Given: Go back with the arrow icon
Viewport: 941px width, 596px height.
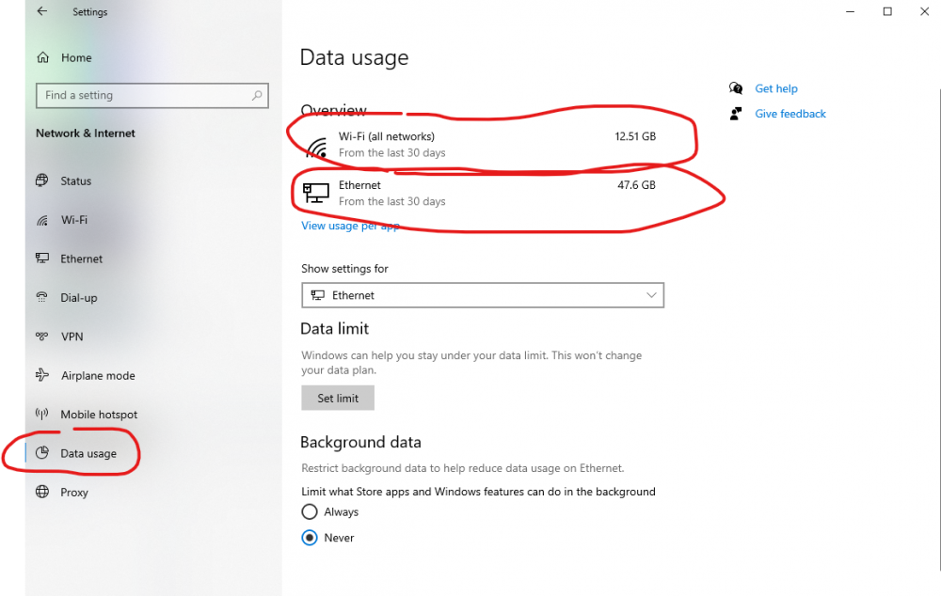Looking at the screenshot, I should tap(42, 10).
